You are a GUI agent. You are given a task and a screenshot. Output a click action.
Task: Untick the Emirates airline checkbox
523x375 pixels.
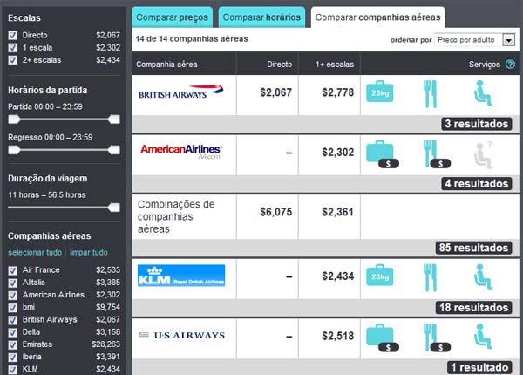click(12, 344)
